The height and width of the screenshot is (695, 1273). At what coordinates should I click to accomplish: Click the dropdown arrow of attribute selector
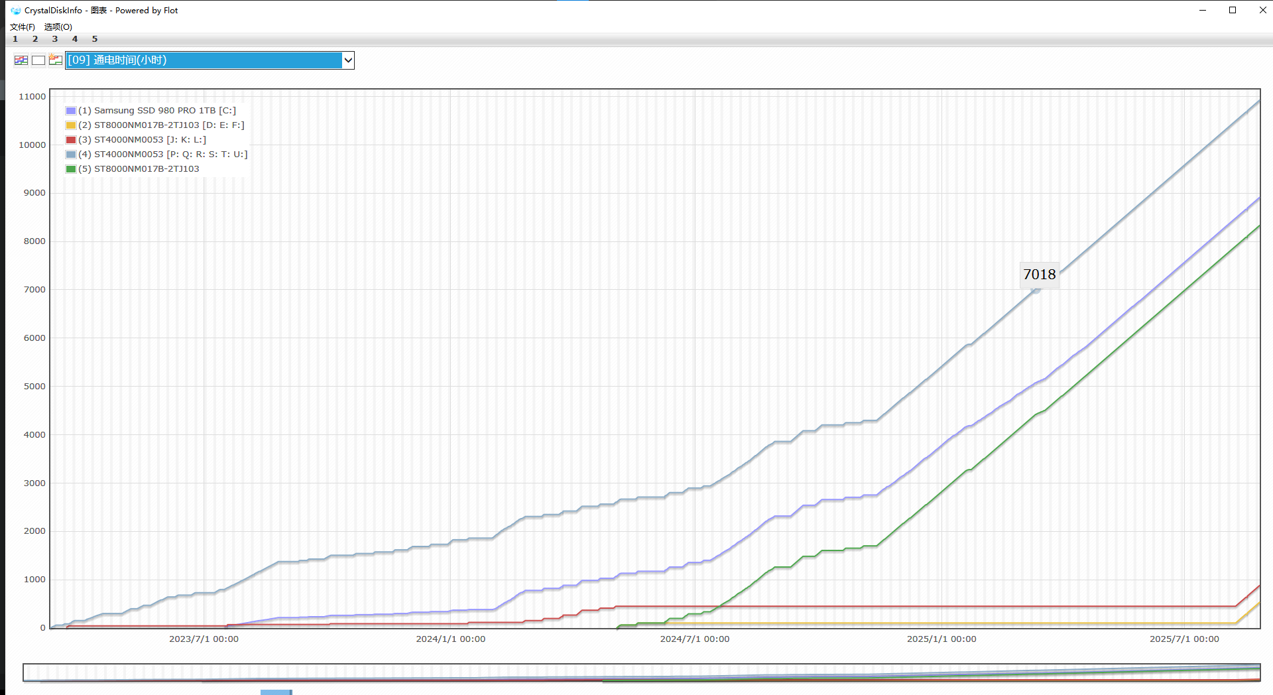click(x=347, y=60)
